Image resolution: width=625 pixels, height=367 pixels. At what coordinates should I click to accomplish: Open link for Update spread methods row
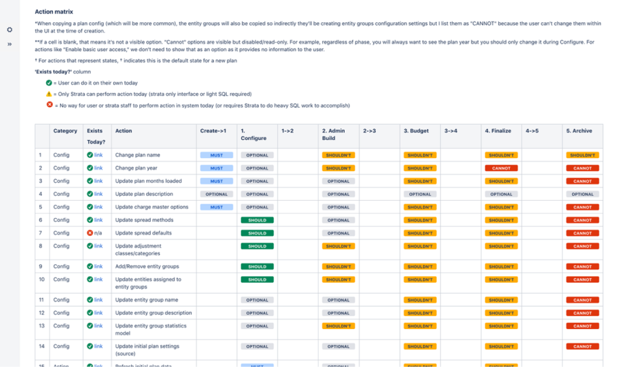coord(99,220)
